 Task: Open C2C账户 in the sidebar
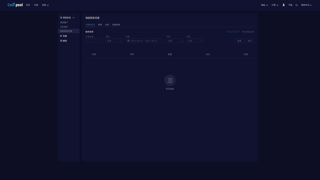(64, 27)
